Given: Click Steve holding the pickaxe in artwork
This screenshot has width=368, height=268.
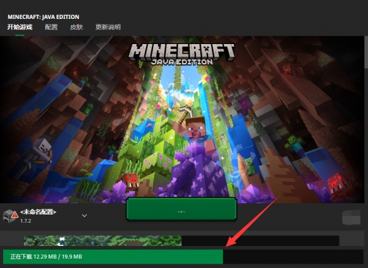Looking at the screenshot, I should tap(195, 131).
